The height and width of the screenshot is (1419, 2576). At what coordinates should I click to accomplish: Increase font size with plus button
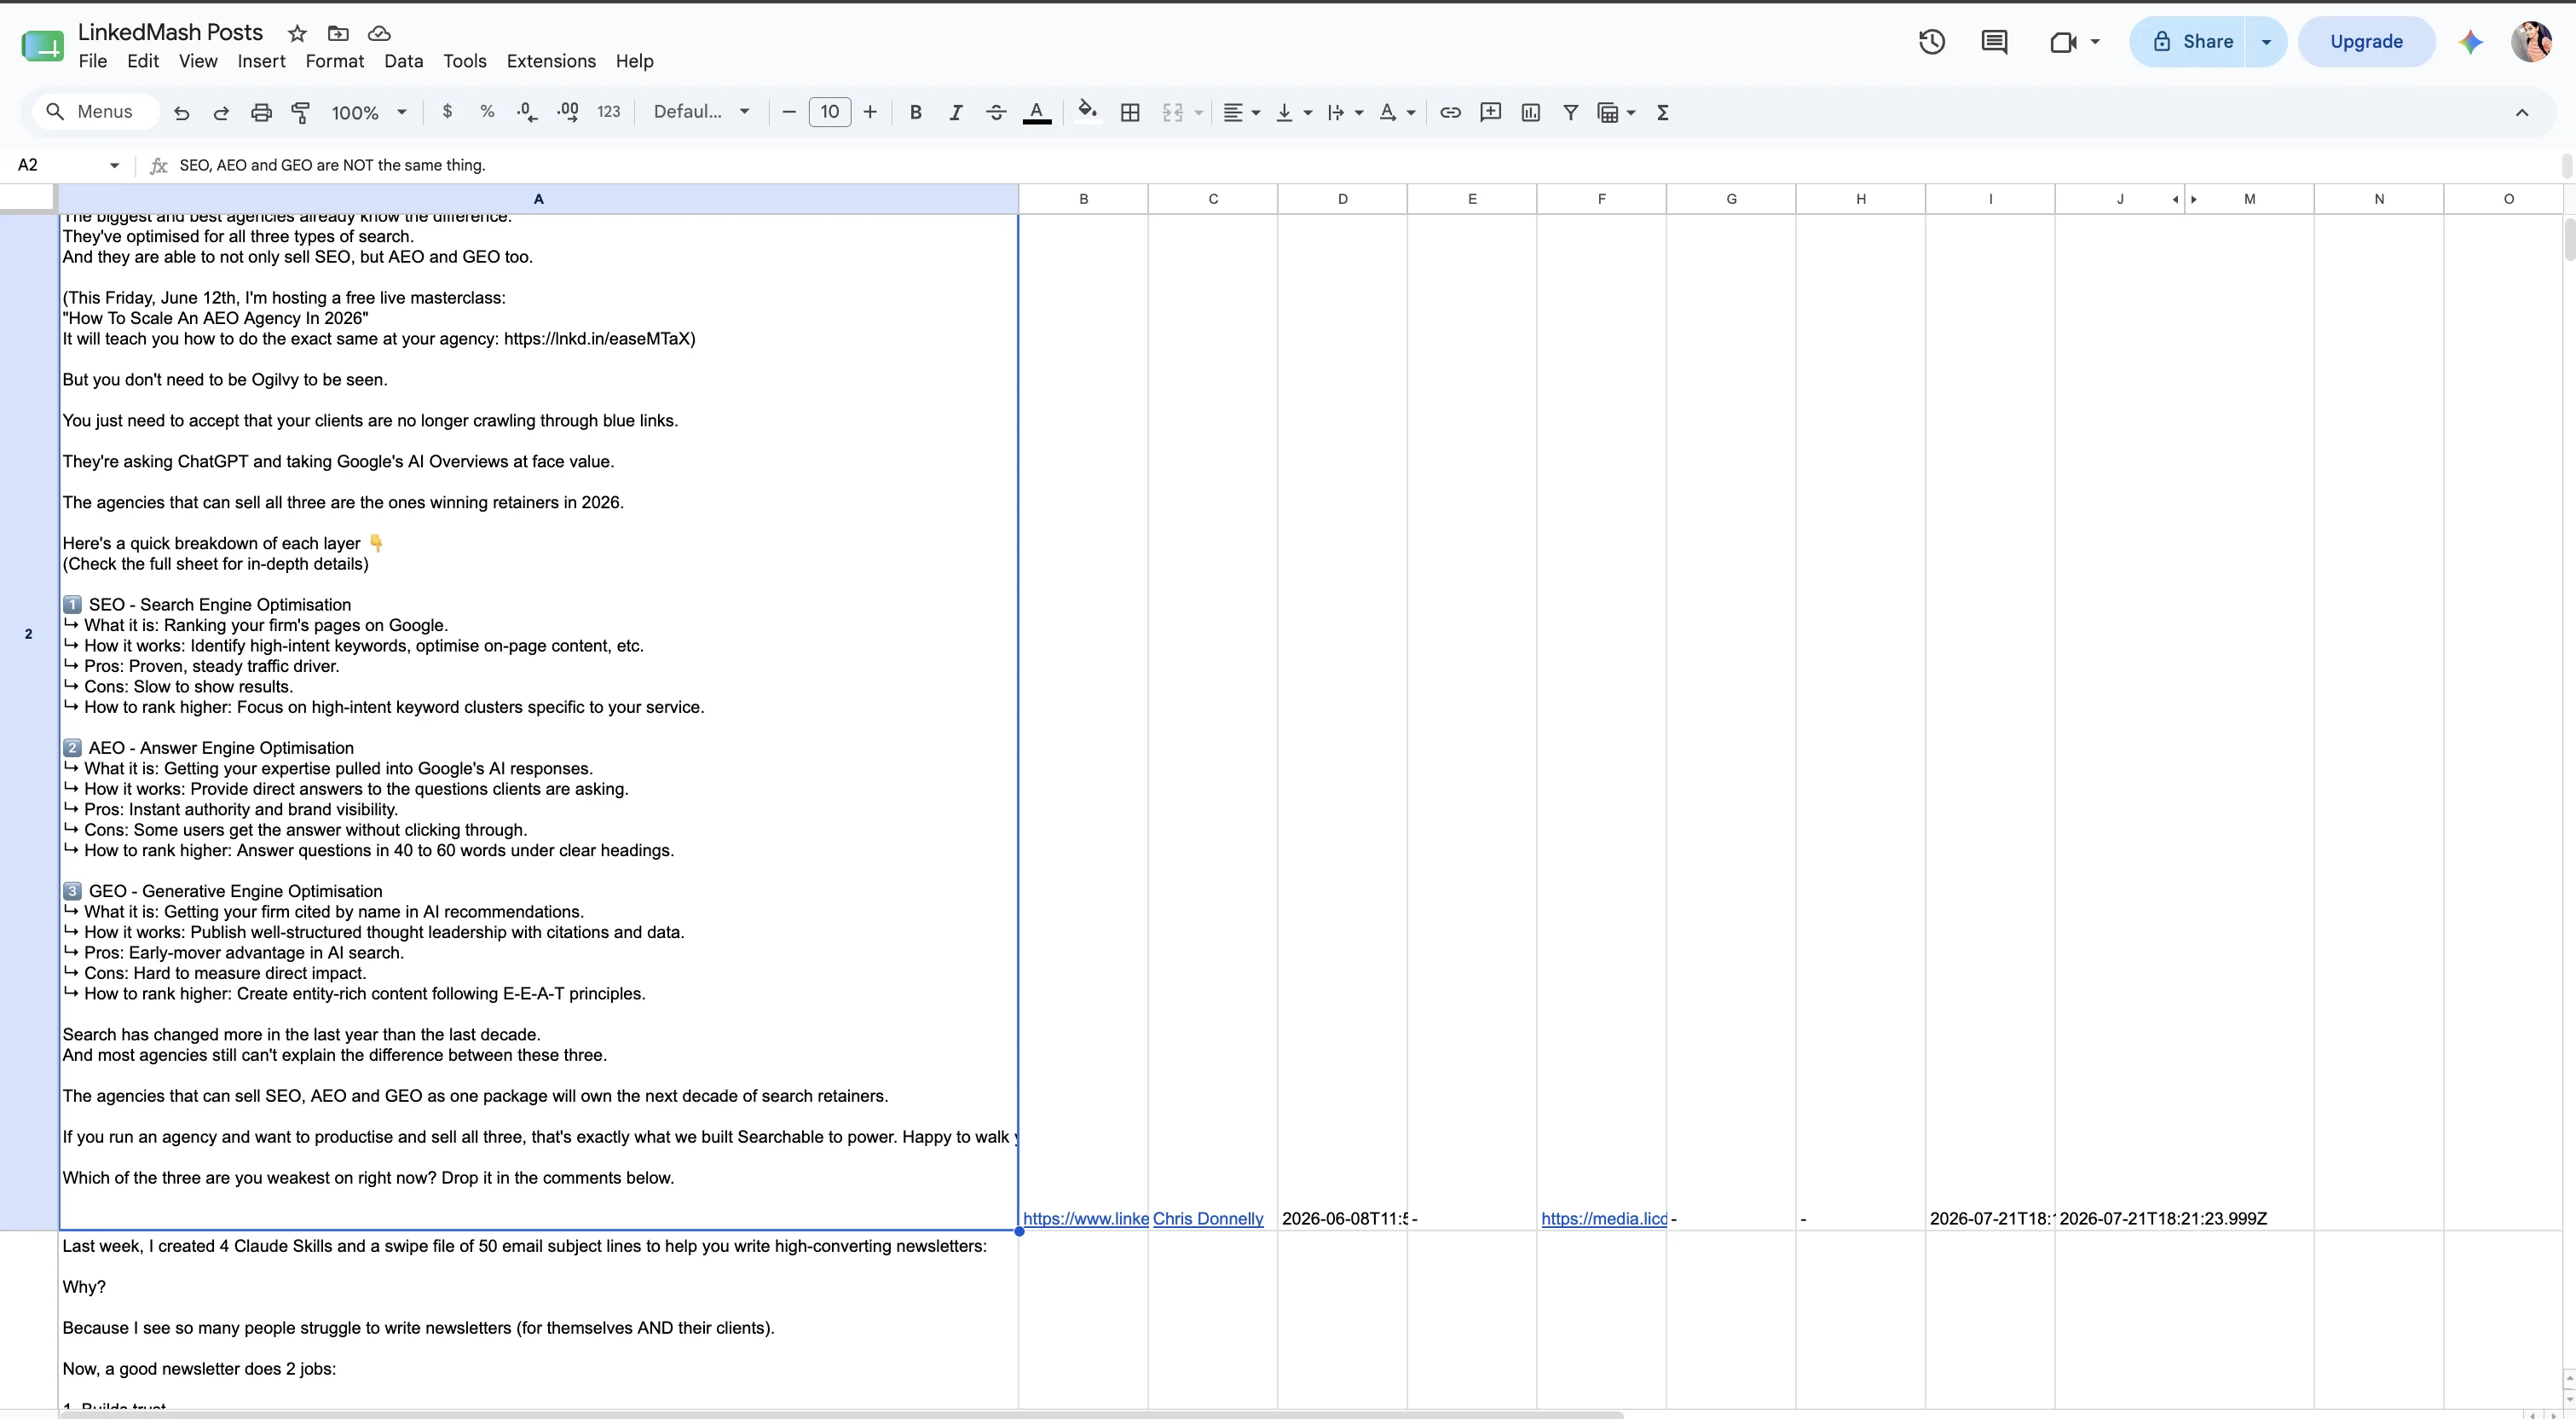[x=870, y=112]
